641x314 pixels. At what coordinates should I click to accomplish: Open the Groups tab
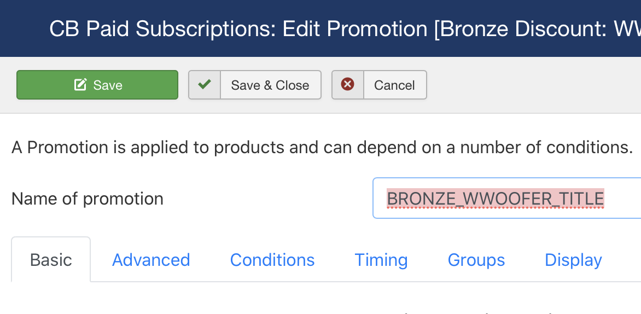pos(476,260)
